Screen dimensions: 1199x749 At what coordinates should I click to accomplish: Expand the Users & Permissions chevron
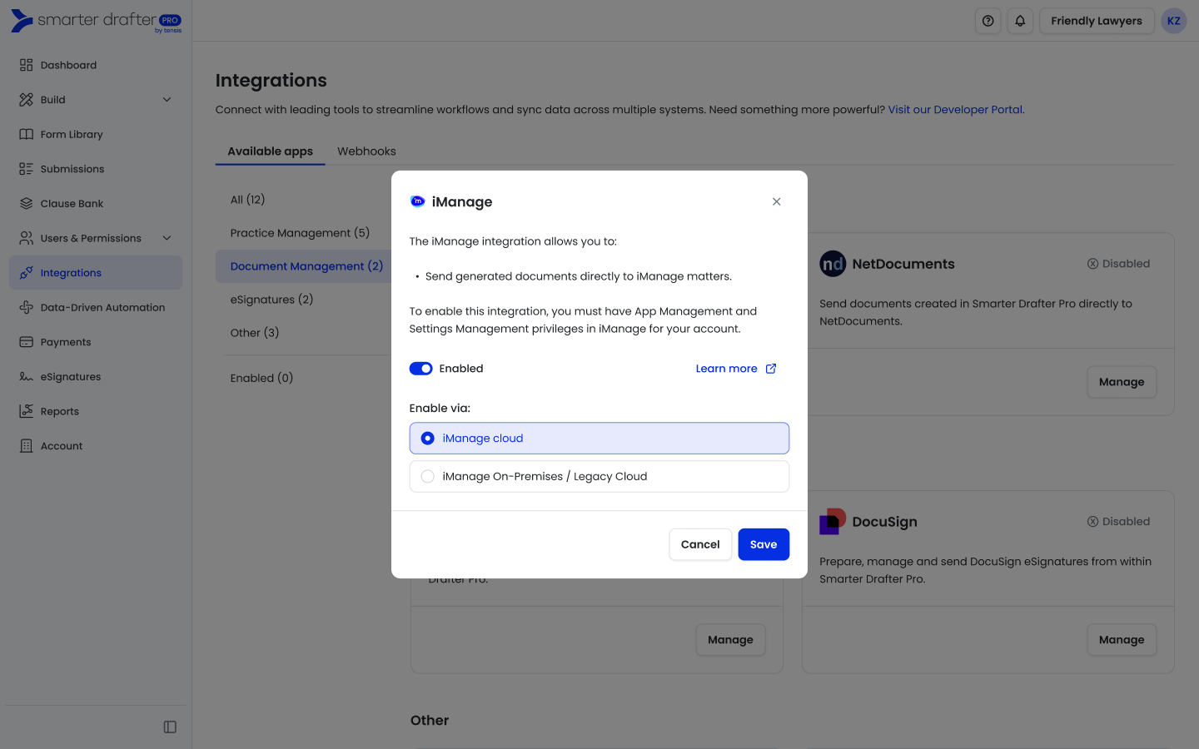click(x=167, y=238)
